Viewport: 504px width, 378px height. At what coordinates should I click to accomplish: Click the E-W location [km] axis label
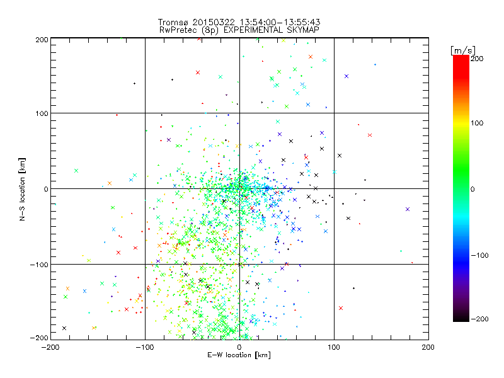(239, 355)
